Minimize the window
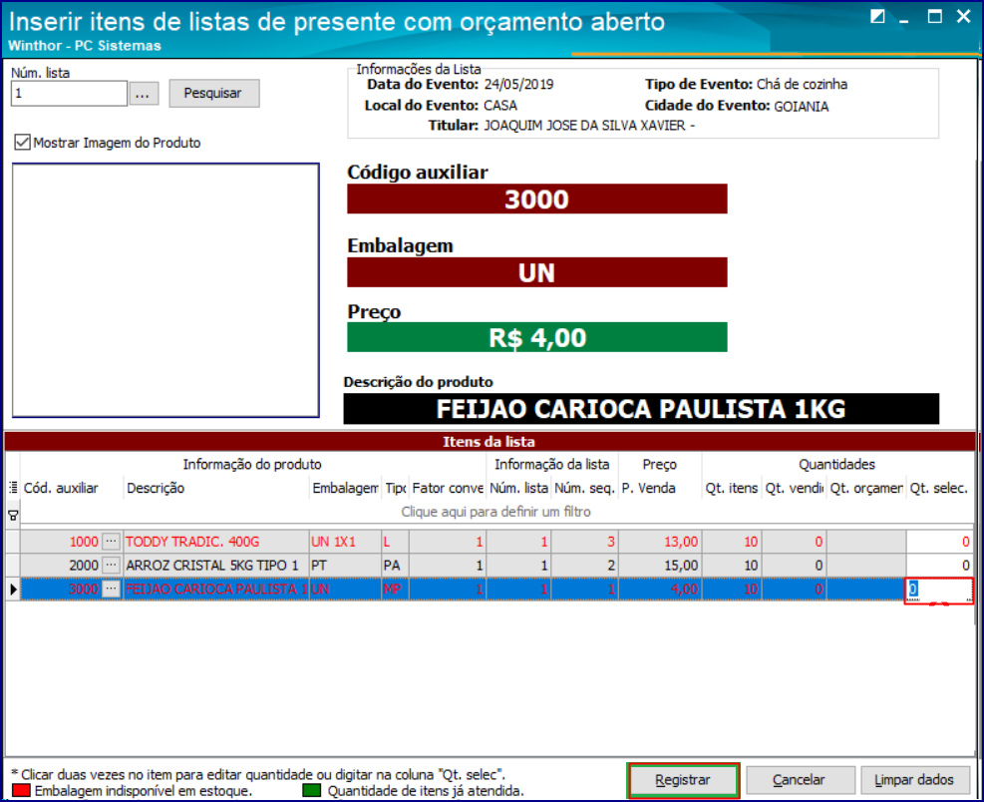The width and height of the screenshot is (984, 802). 904,19
